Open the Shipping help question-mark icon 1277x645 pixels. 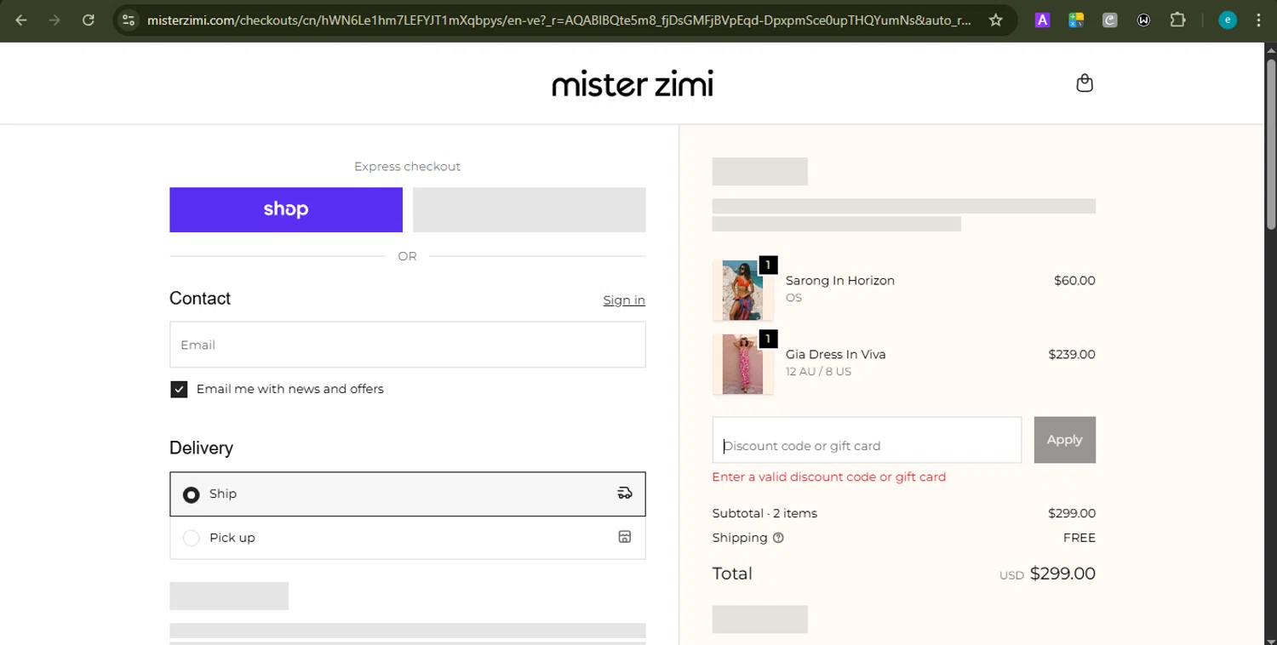coord(778,538)
